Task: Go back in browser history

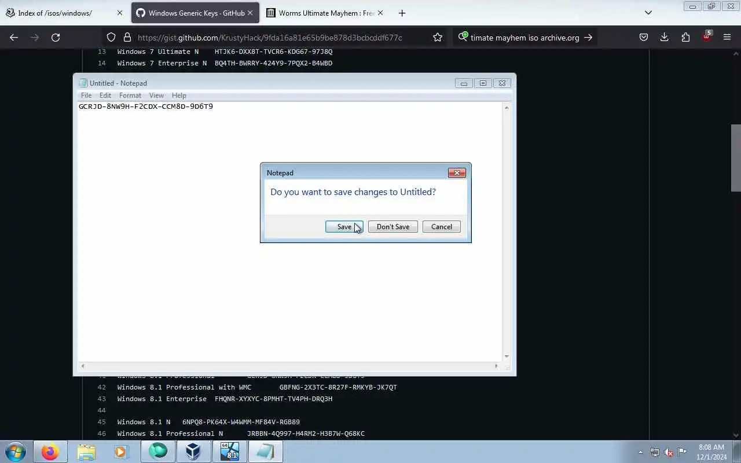Action: click(14, 37)
